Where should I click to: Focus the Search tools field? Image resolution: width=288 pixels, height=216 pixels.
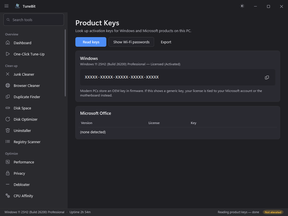point(34,20)
